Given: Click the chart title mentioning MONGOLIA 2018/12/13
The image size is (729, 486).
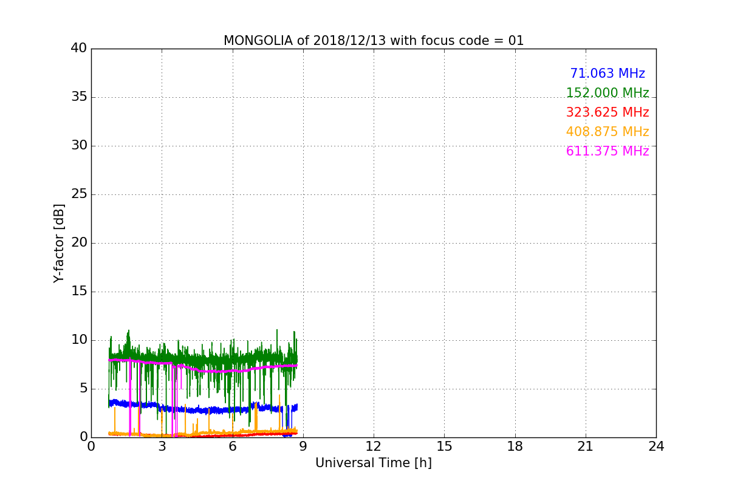Looking at the screenshot, I should coord(374,41).
